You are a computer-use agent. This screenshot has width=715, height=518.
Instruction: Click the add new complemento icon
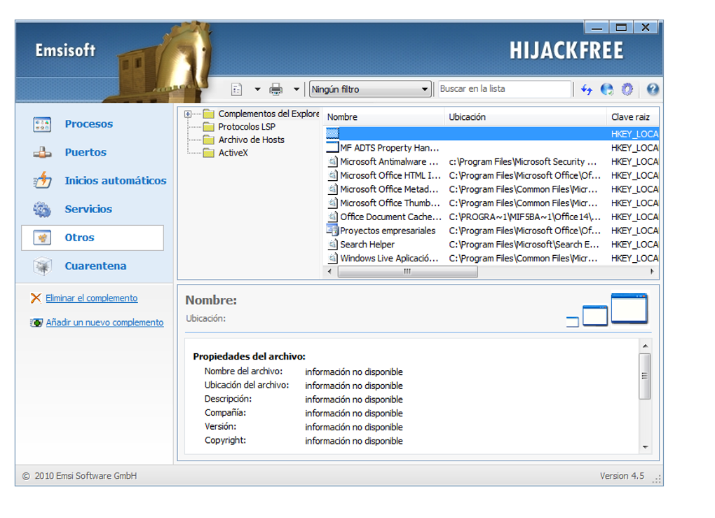36,323
